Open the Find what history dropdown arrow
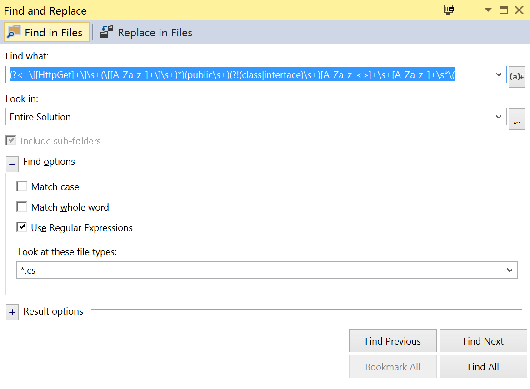Screen dimensions: 530x389 pyautogui.click(x=499, y=74)
